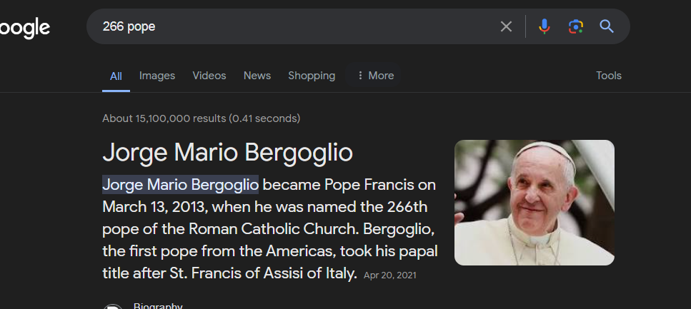The image size is (691, 309).
Task: Click the highlighted Jorge Mario Bergoglio snippet text
Action: 180,186
